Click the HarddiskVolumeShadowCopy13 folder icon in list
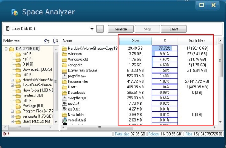Image resolution: width=226 pixels, height=148 pixels. pyautogui.click(x=65, y=49)
